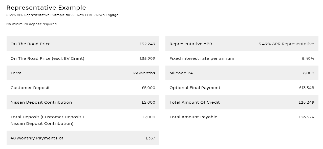Click the On The Road Price (excl. EV Grant) label

coord(47,58)
